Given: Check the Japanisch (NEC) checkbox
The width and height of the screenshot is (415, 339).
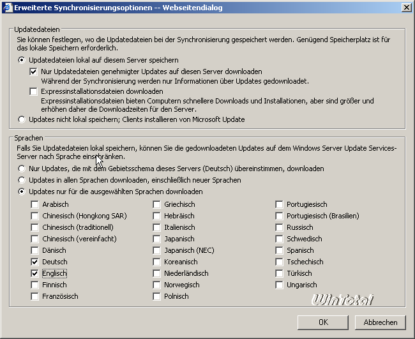Looking at the screenshot, I should [x=156, y=250].
